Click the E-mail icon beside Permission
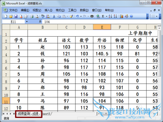The width and height of the screenshot is (163, 122). pos(26,16)
